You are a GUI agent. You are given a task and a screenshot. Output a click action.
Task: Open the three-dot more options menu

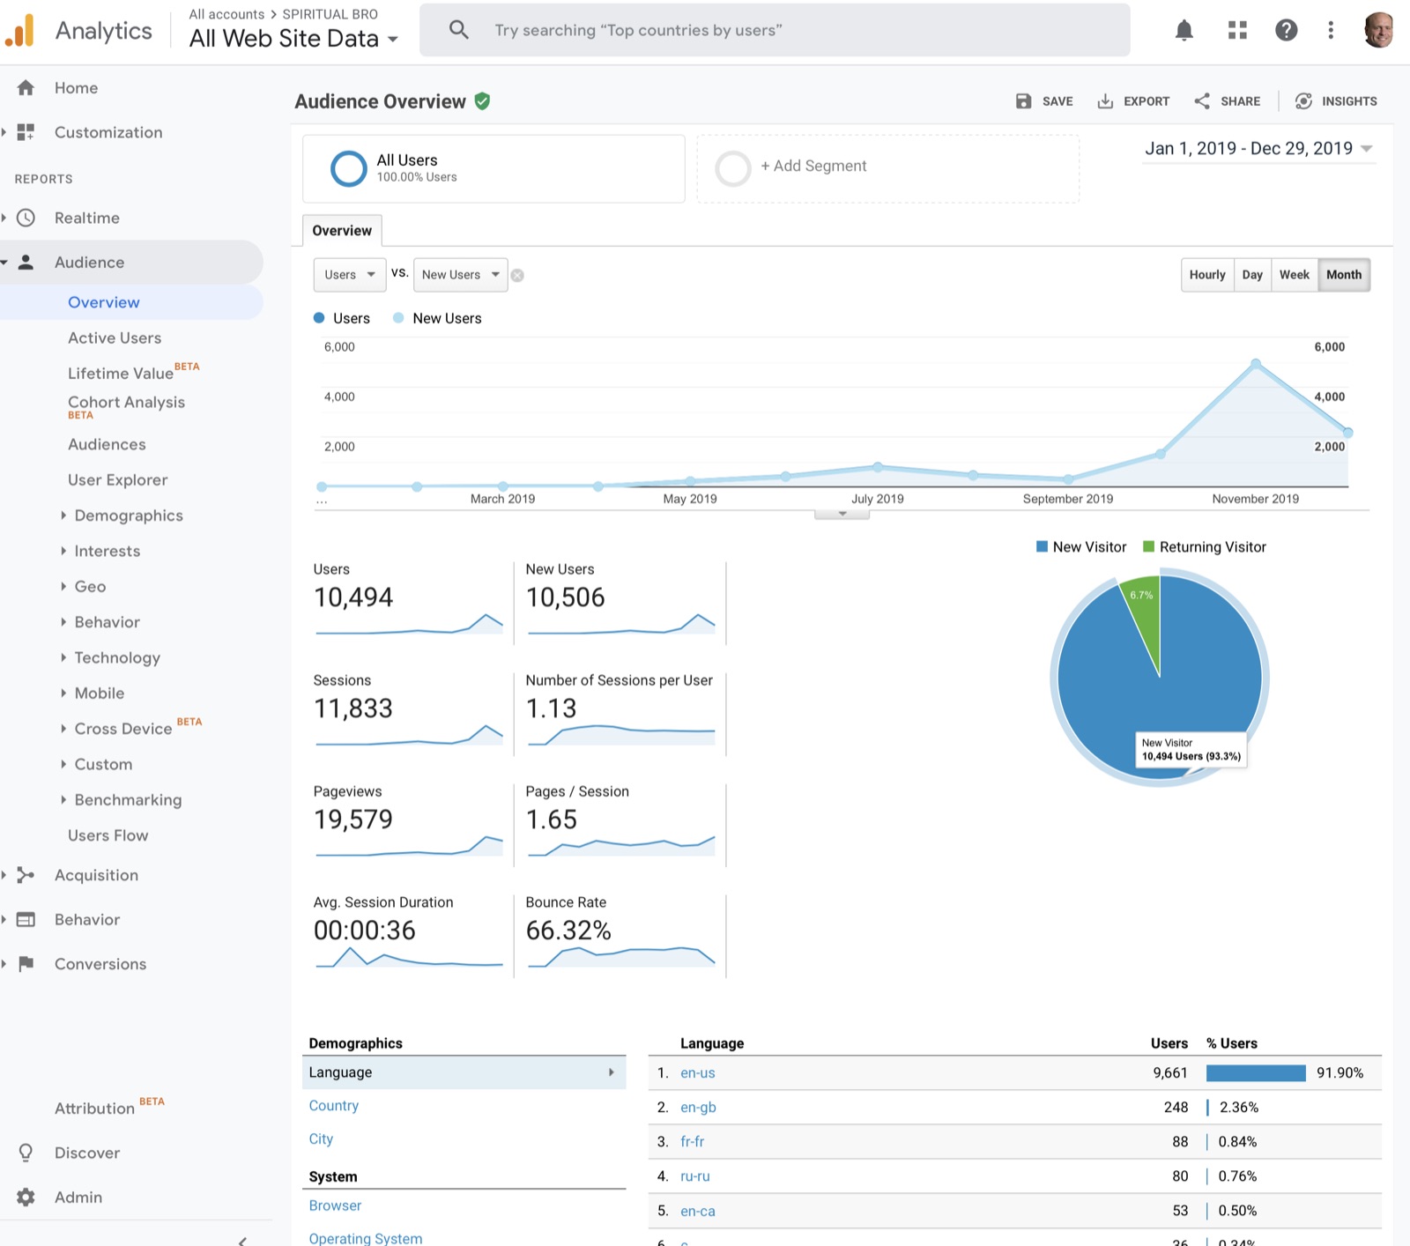pos(1331,31)
